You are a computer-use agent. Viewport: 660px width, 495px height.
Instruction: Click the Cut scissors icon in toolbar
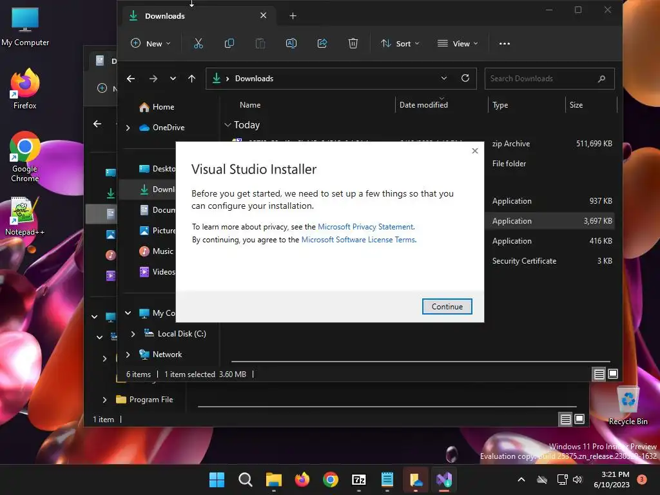pos(199,43)
